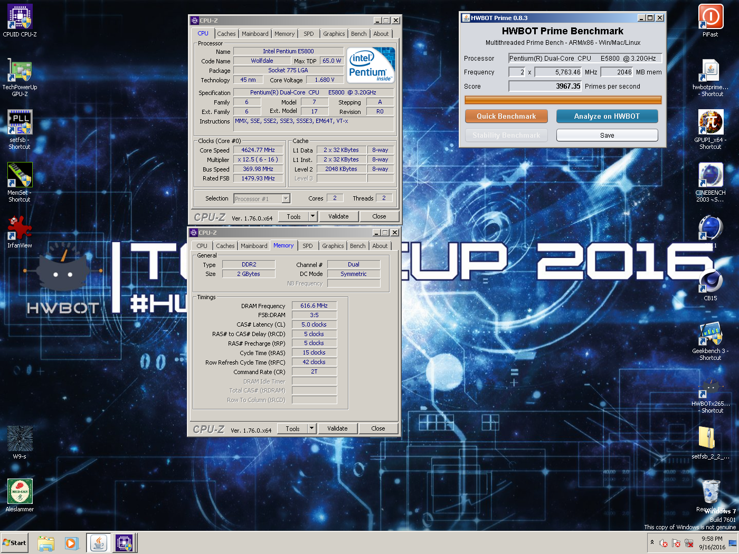
Task: Click Frequency field showing 5,763.46
Action: click(x=558, y=72)
